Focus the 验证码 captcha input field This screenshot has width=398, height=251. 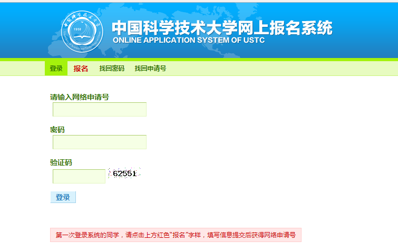79,176
